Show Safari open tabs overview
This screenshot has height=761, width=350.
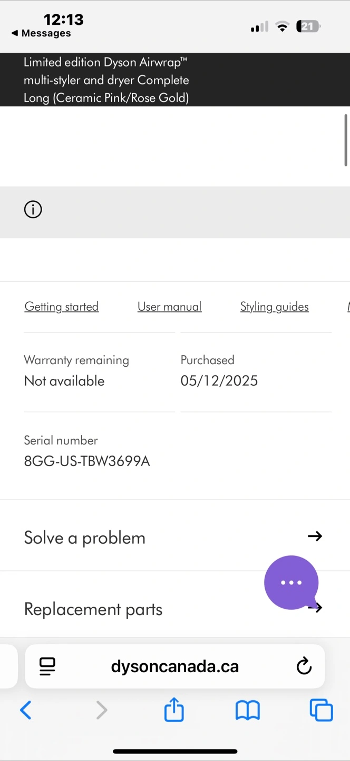click(x=321, y=710)
